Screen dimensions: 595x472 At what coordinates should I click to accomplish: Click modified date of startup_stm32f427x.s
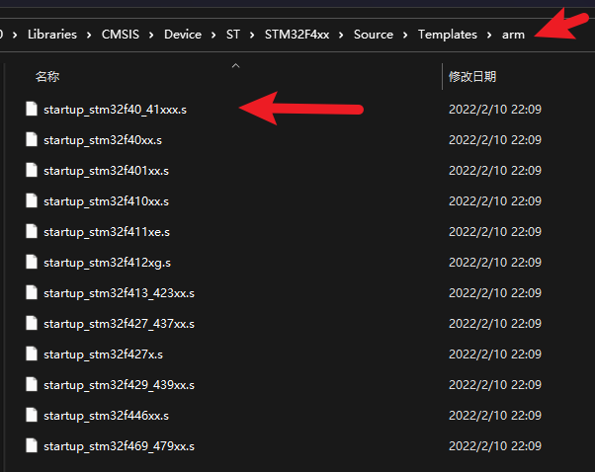click(x=495, y=354)
